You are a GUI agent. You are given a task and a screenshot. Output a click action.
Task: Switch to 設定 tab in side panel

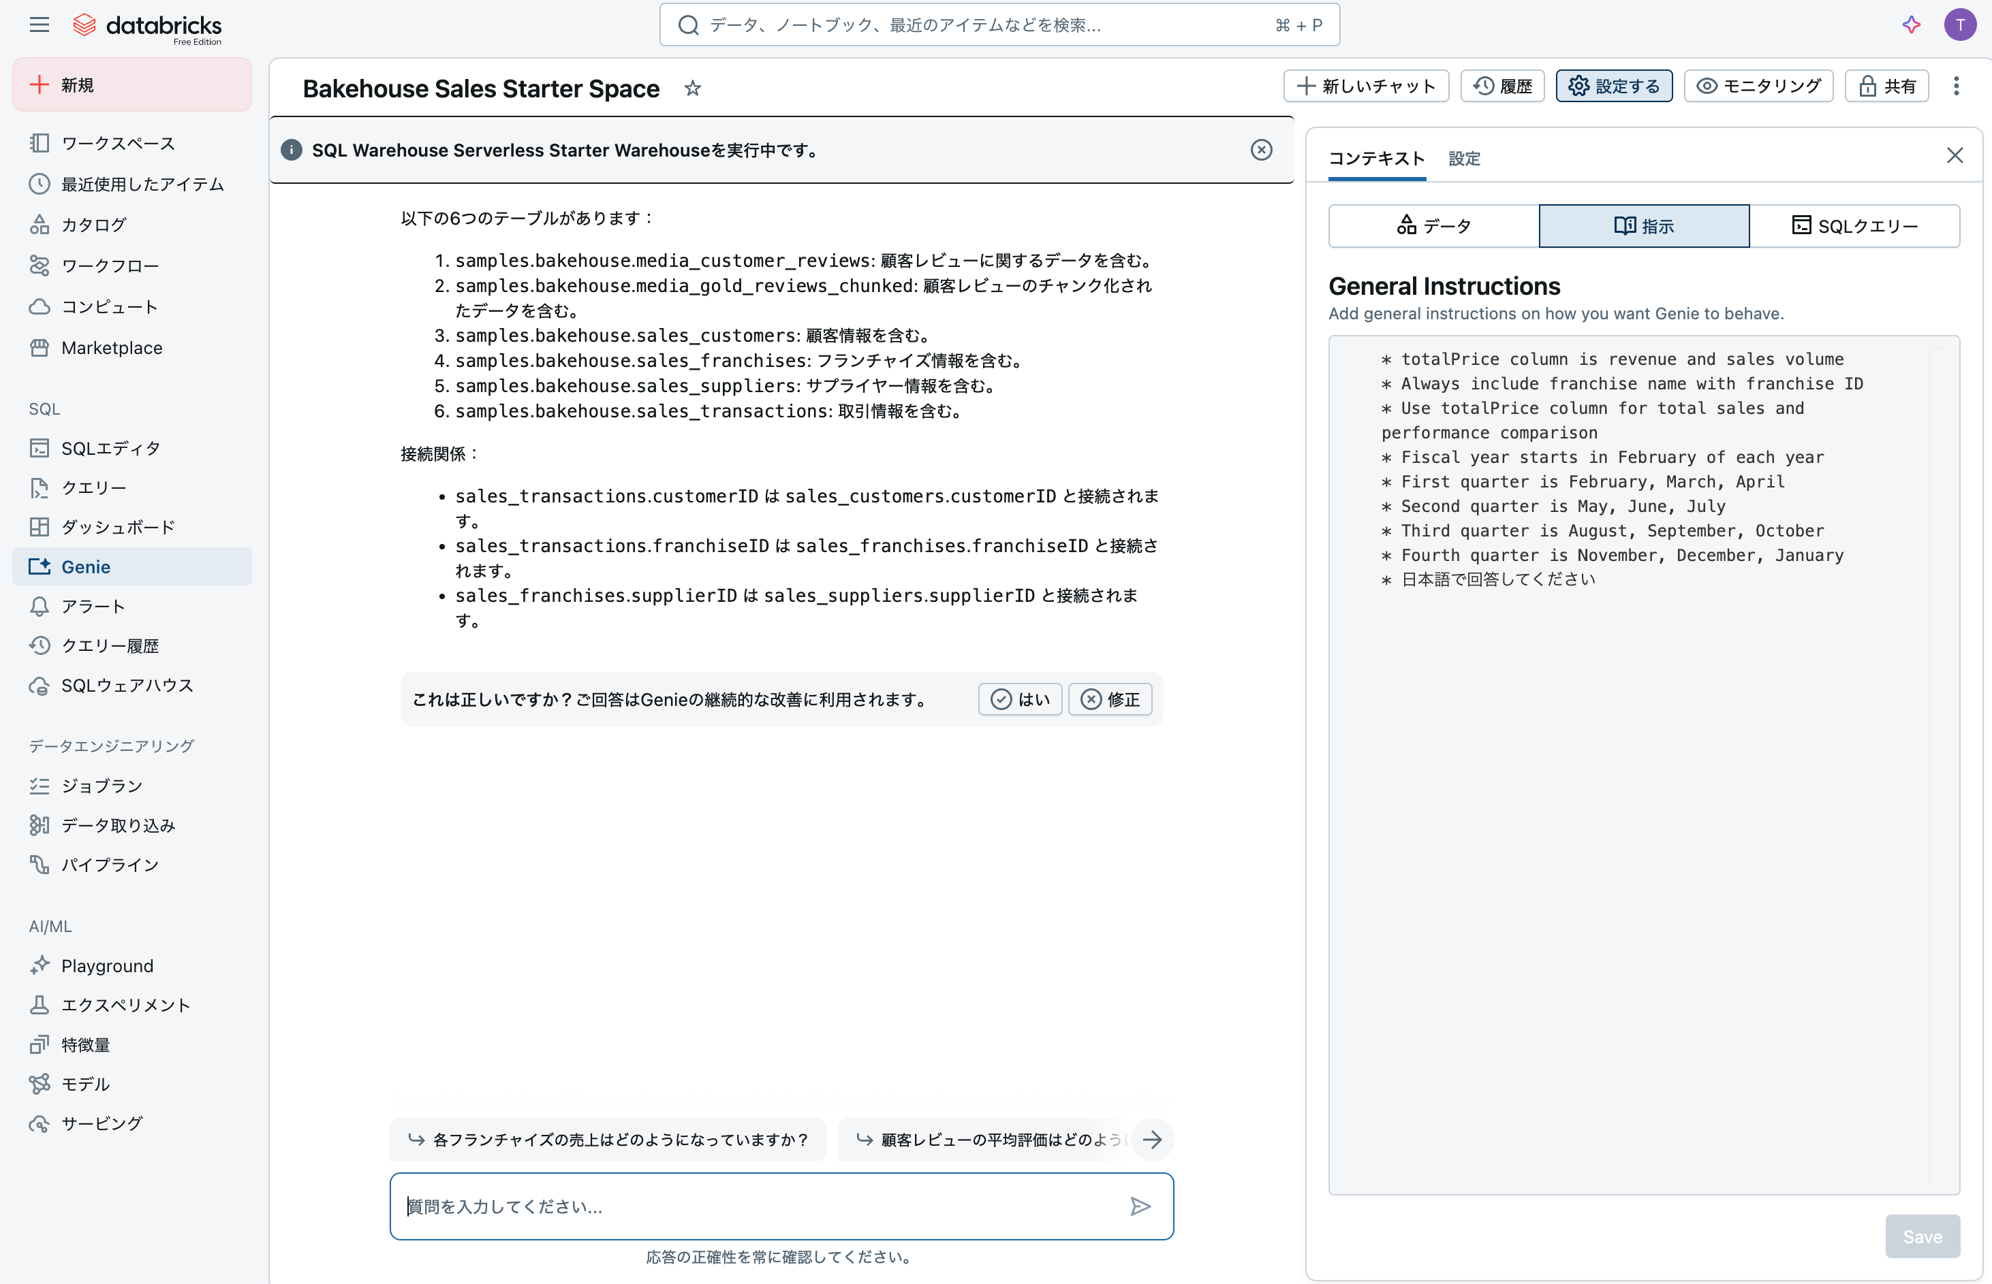(x=1464, y=159)
